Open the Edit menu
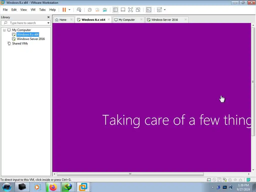 pos(14,10)
